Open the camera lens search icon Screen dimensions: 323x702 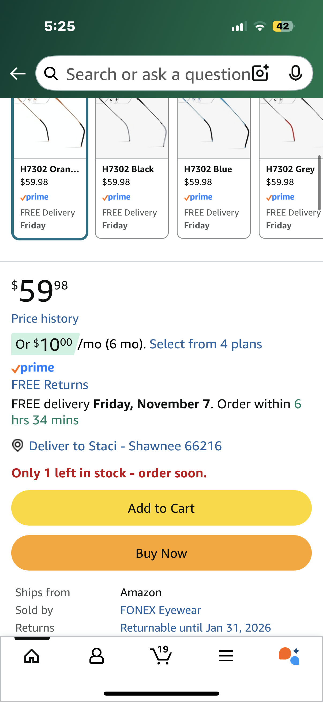260,73
